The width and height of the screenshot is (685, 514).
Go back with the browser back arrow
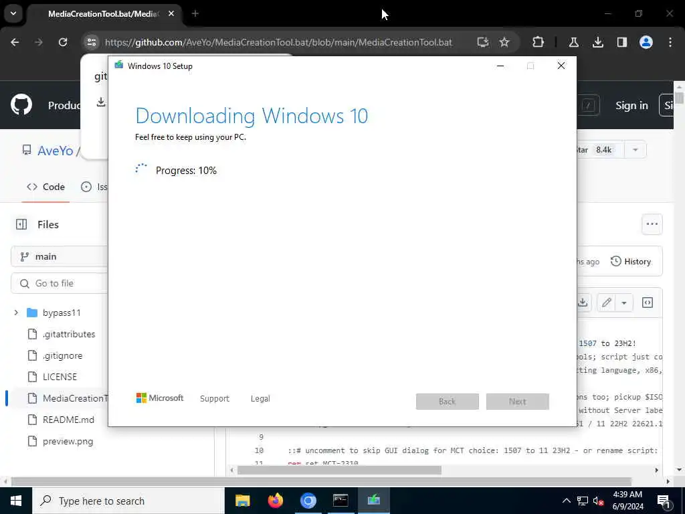click(15, 42)
